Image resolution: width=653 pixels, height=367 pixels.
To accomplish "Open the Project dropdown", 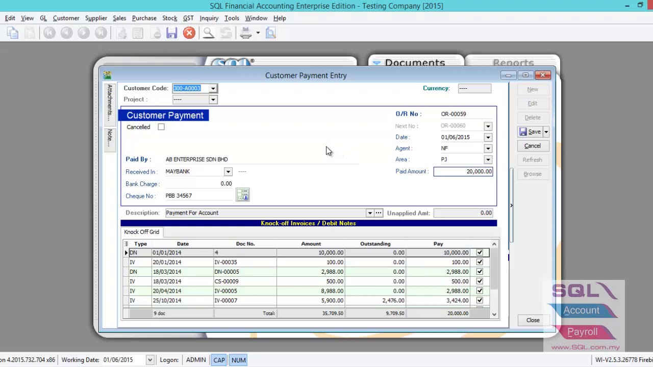I will (x=213, y=99).
